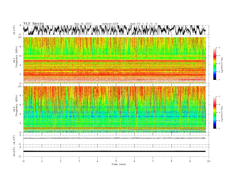Click time axis tick label '3'
Screen dimensions: 235x181
coord(79,161)
